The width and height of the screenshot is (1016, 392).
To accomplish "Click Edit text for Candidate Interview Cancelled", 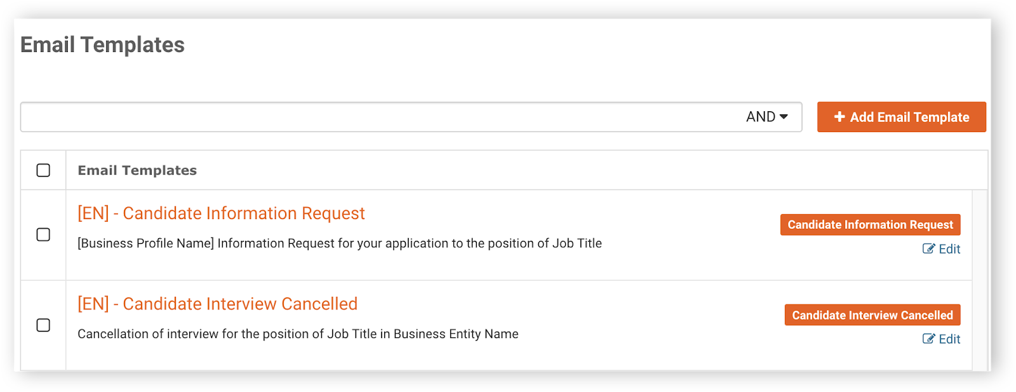I will point(949,339).
